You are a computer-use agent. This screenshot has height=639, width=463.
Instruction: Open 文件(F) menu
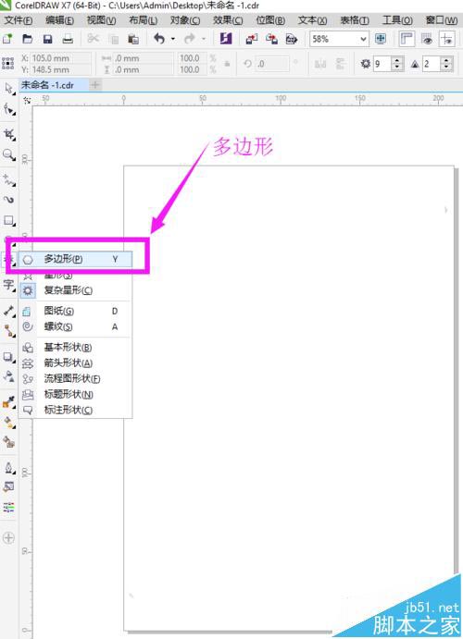click(19, 20)
